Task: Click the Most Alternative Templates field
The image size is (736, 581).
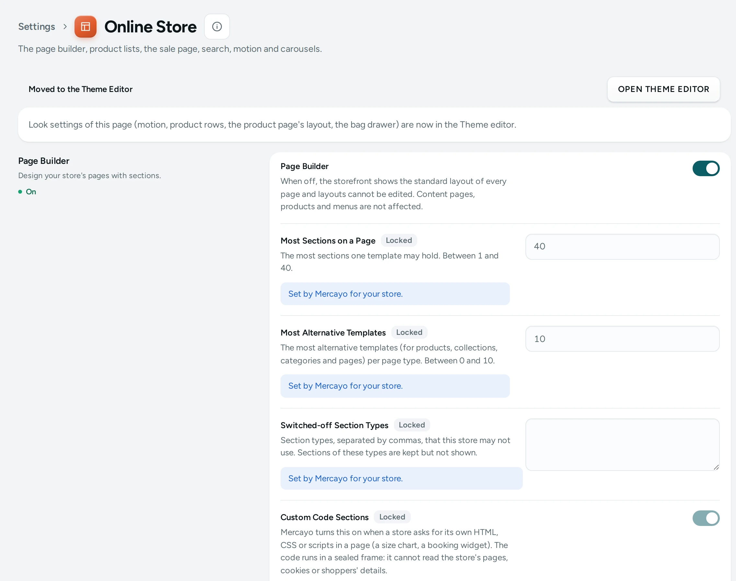Action: [x=622, y=339]
